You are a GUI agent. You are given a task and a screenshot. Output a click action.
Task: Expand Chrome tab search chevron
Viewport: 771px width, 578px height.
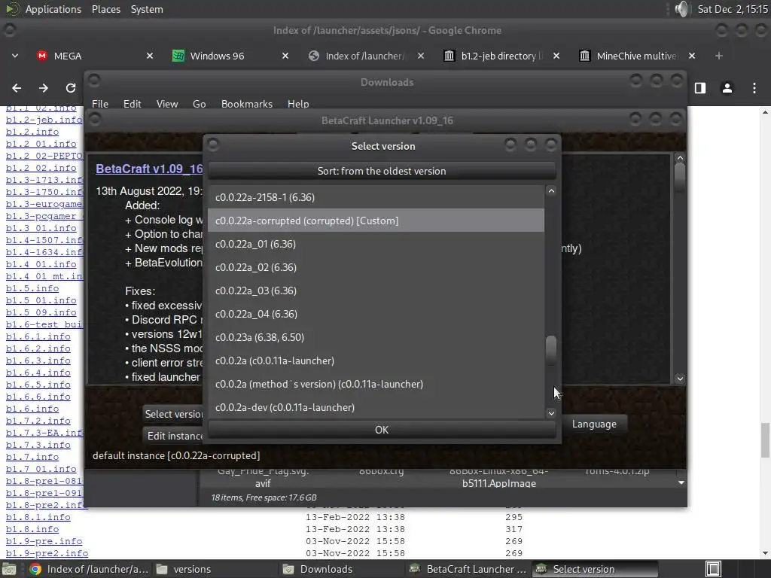(15, 56)
